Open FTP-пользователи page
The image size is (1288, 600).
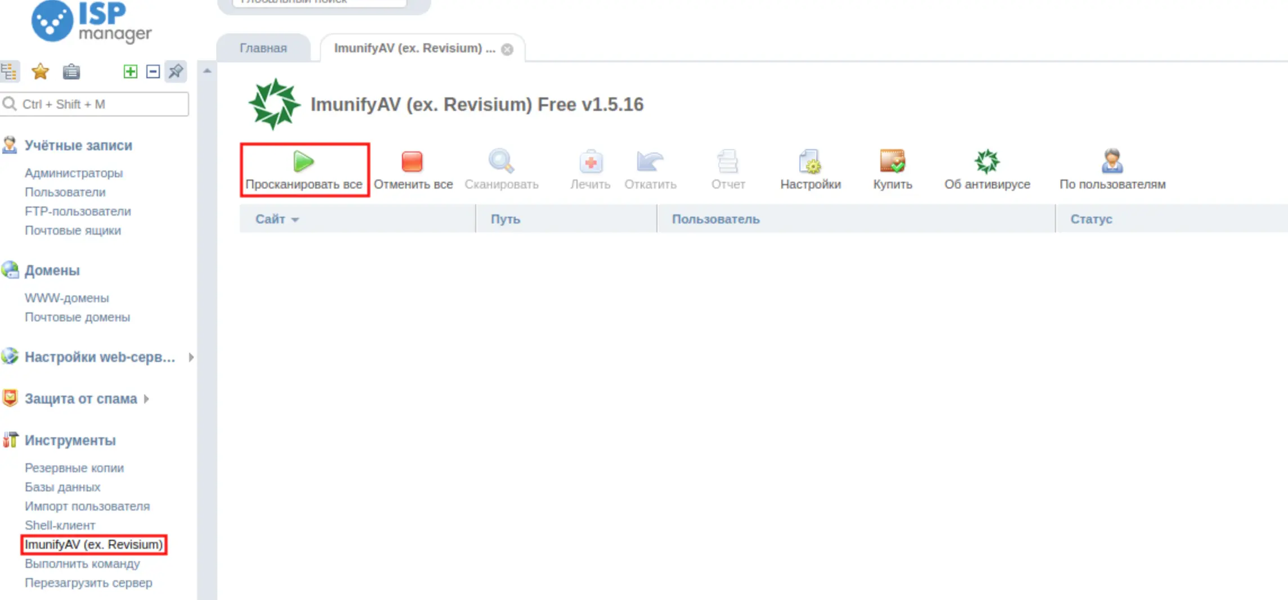tap(78, 212)
